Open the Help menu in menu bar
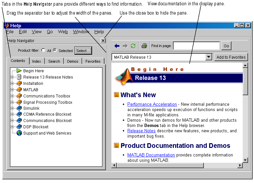The width and height of the screenshot is (254, 183). pyautogui.click(x=99, y=31)
